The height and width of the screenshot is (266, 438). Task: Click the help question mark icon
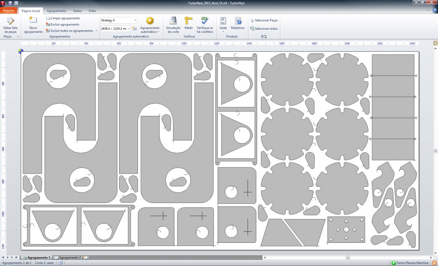coord(434,10)
